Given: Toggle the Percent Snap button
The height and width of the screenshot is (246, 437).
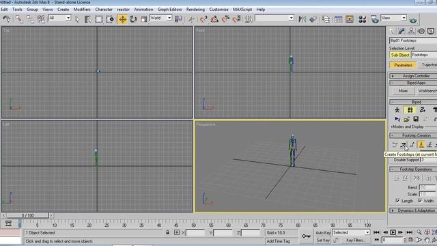Looking at the screenshot, I should click(225, 19).
